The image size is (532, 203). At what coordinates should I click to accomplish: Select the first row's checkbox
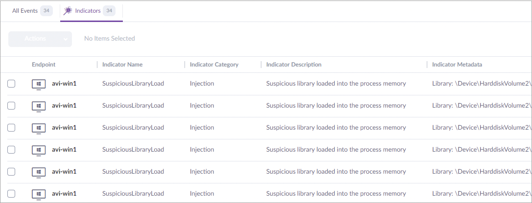click(x=11, y=84)
